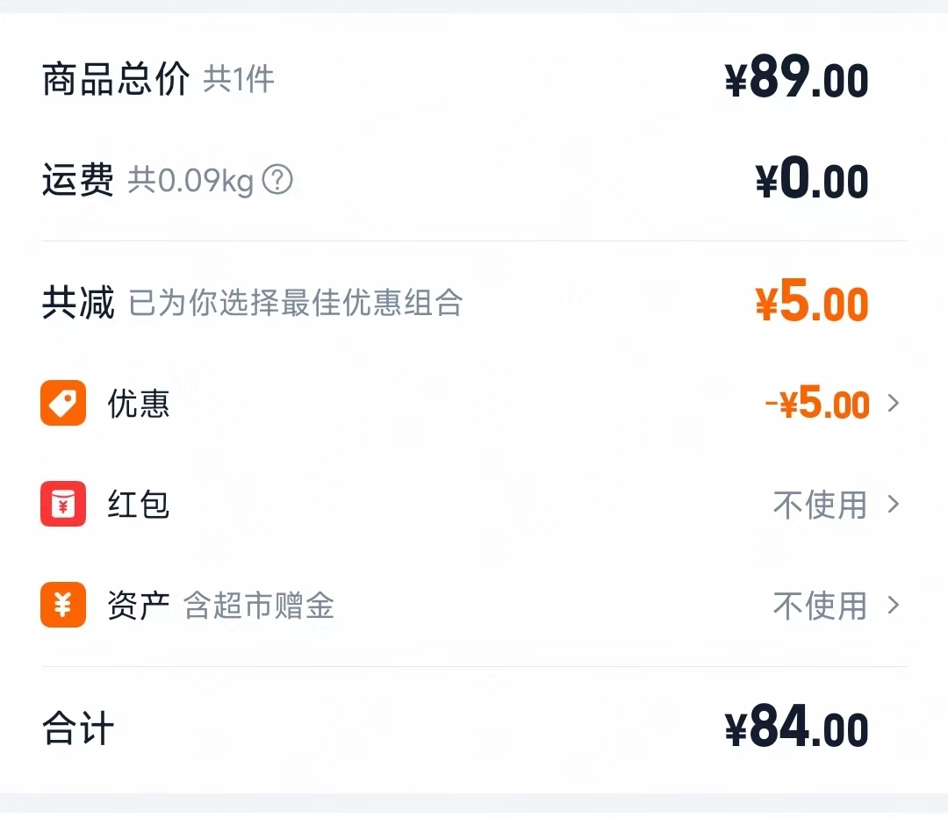The height and width of the screenshot is (818, 948).
Task: Click the help circle after 共0.09kg
Action: (277, 181)
